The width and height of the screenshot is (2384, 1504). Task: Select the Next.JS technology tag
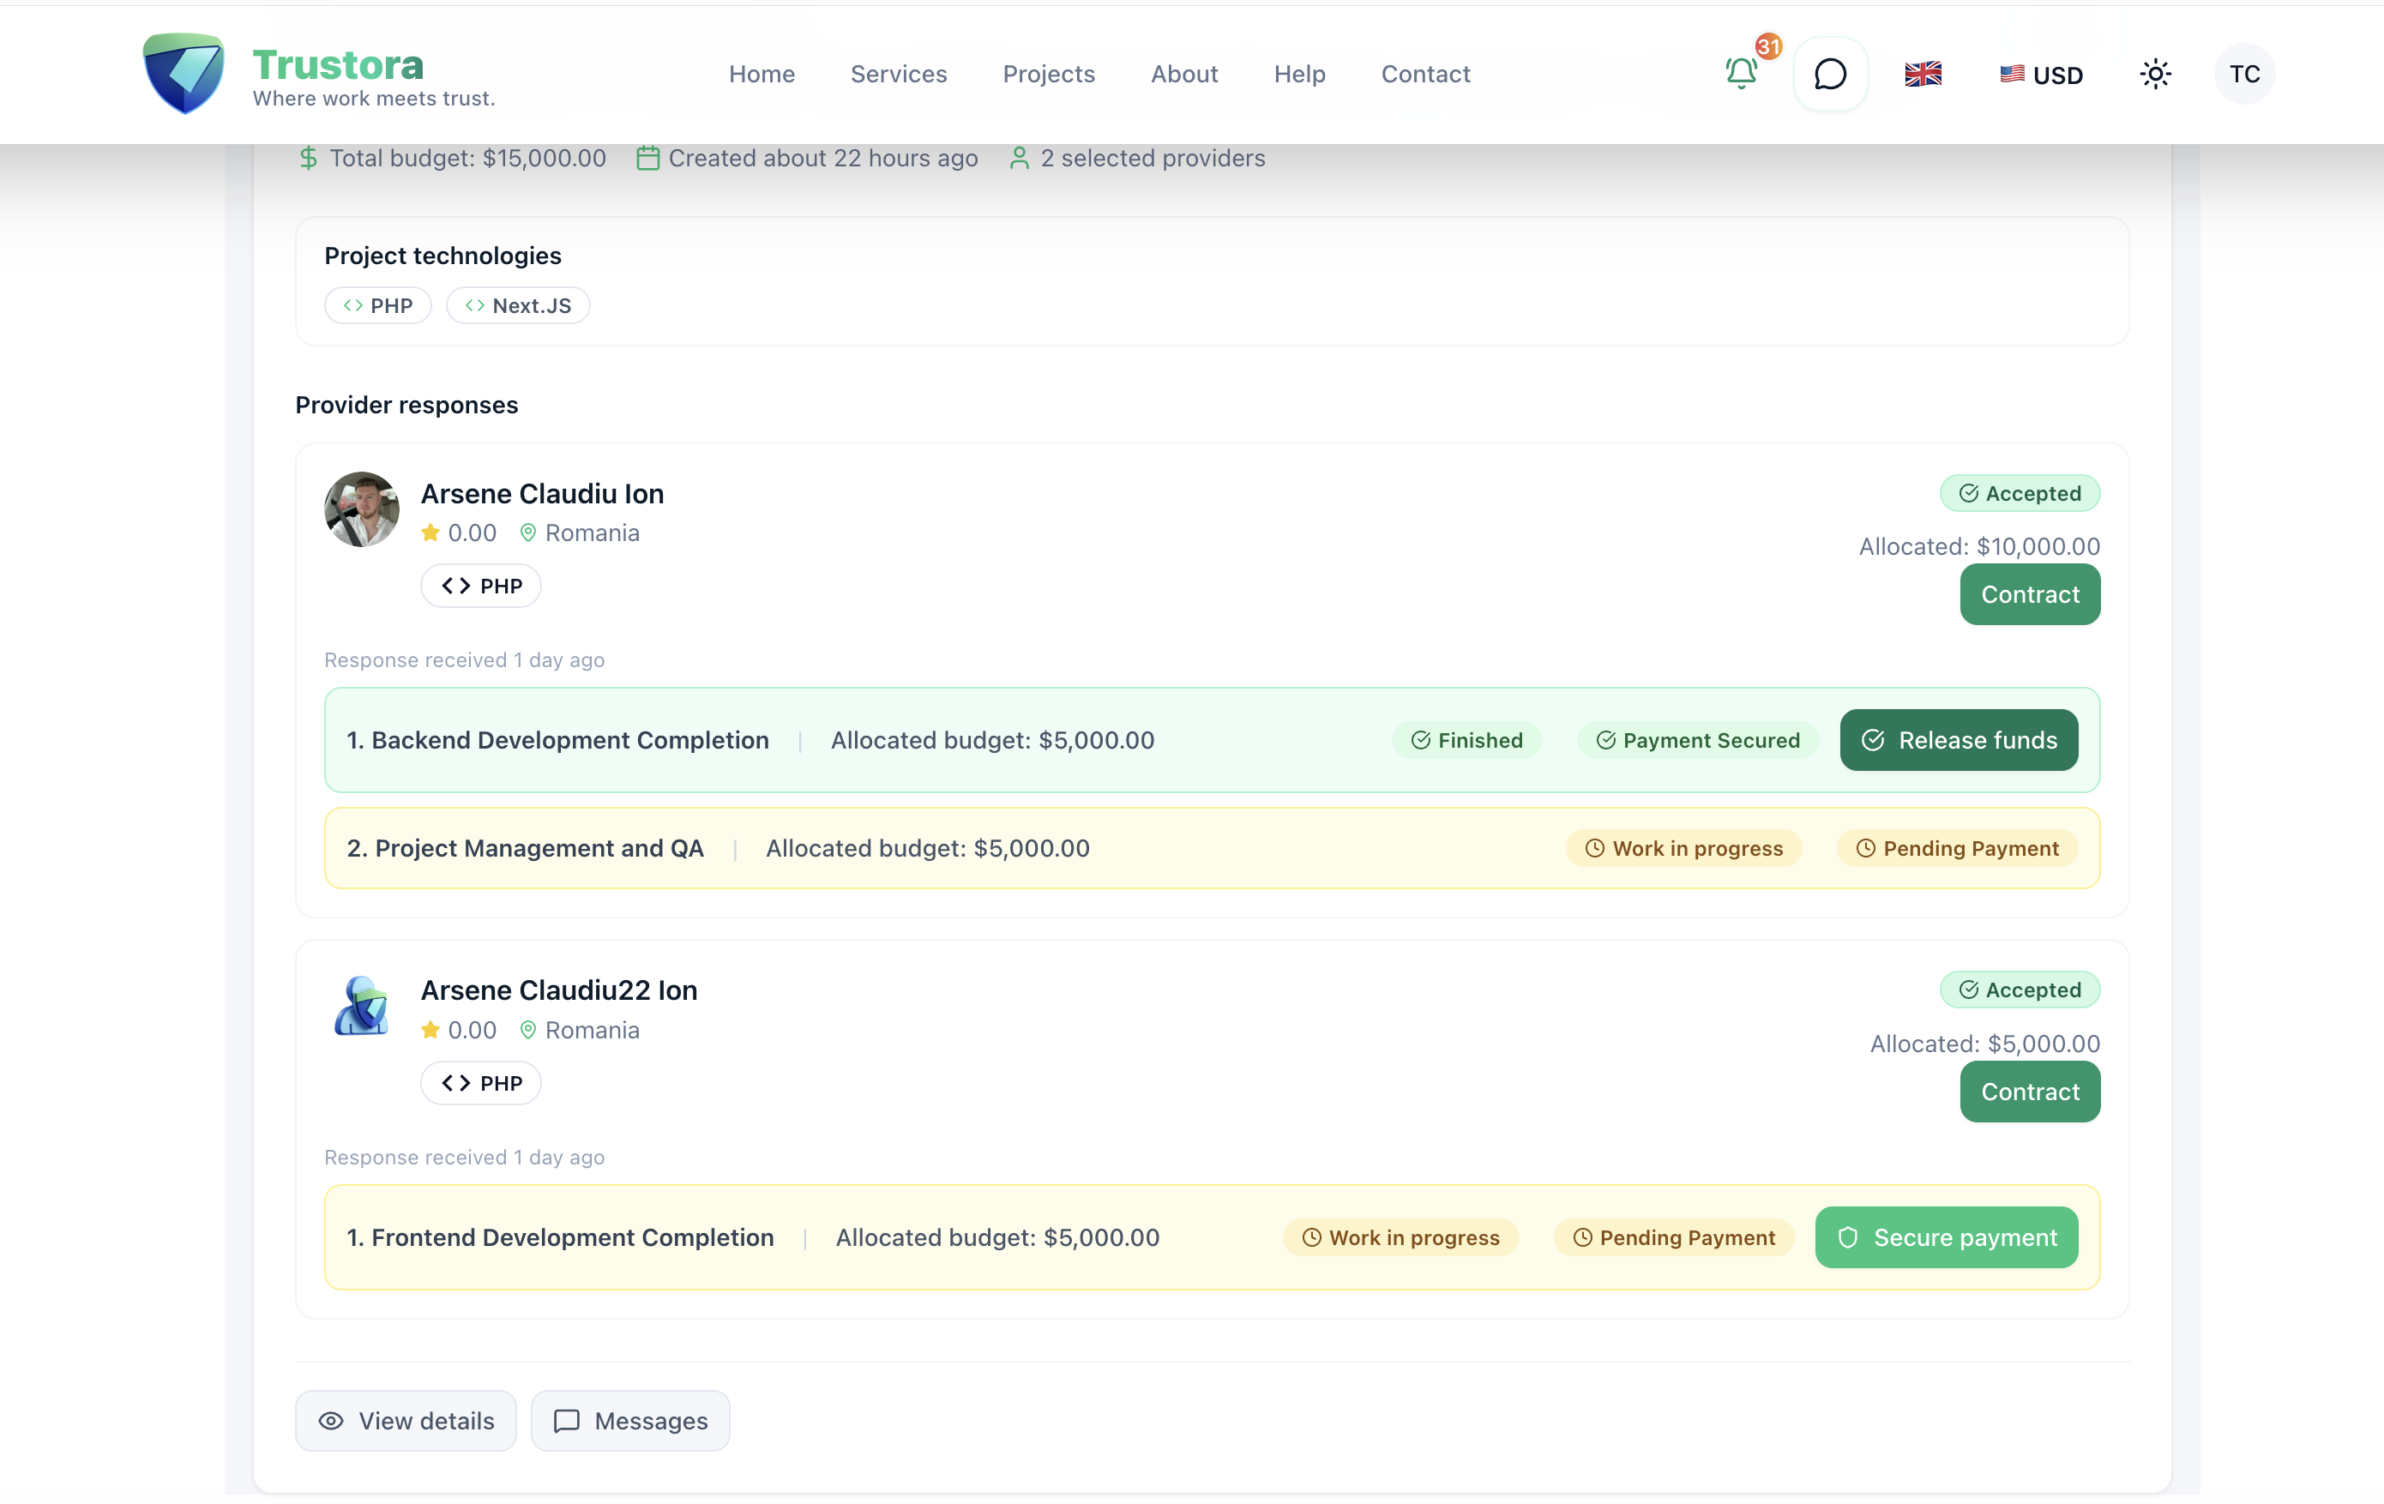tap(518, 305)
